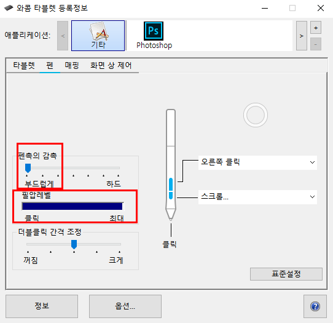Remove application with the minus button
This screenshot has height=323, width=333.
pos(316,44)
